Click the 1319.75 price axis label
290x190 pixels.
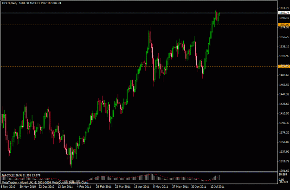[x=284, y=161]
